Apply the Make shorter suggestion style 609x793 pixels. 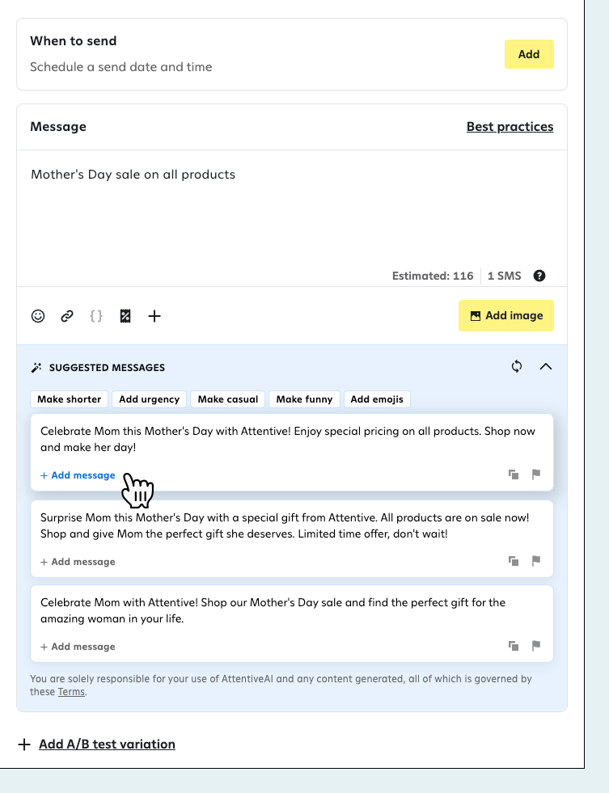pyautogui.click(x=69, y=399)
